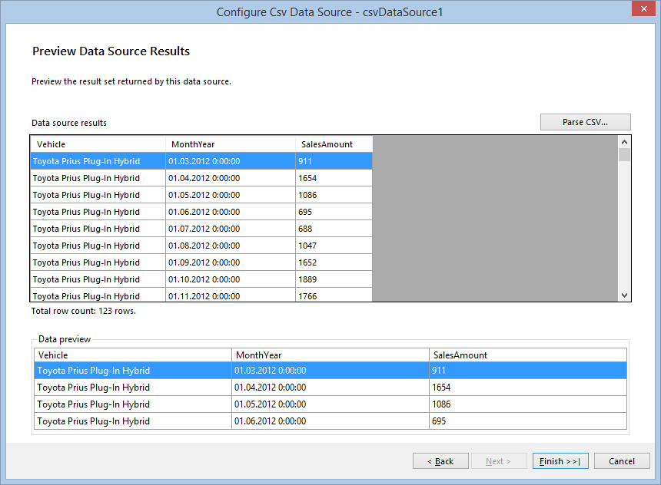Screen dimensions: 661x485
Task: Select results SalesAmount cell 911
Action: point(334,161)
